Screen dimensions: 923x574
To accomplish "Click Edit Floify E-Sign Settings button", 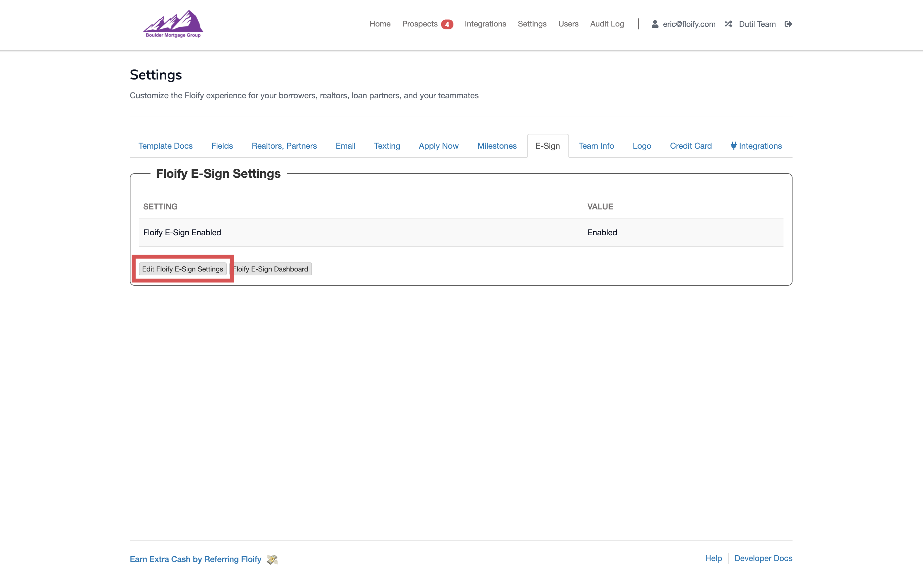I will pyautogui.click(x=182, y=269).
